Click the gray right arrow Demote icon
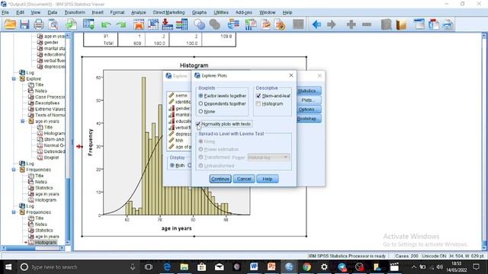Screen dimensions: 488x274 [x=331, y=24]
